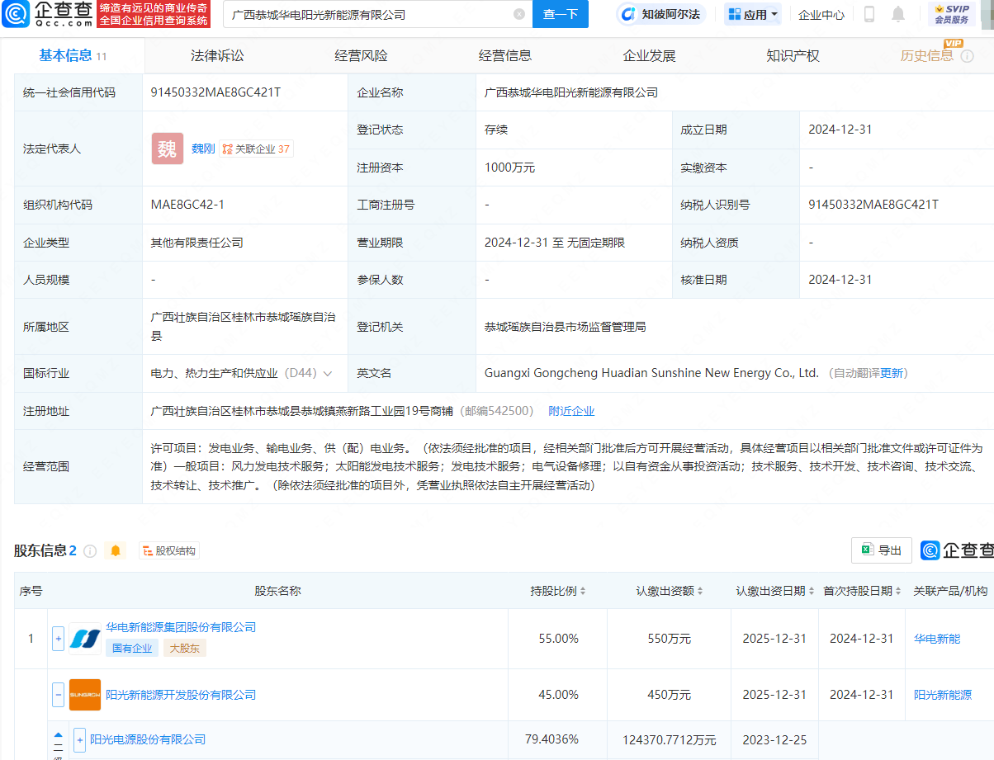Open the notification bell in the header
Image resolution: width=994 pixels, height=760 pixels.
[x=898, y=14]
